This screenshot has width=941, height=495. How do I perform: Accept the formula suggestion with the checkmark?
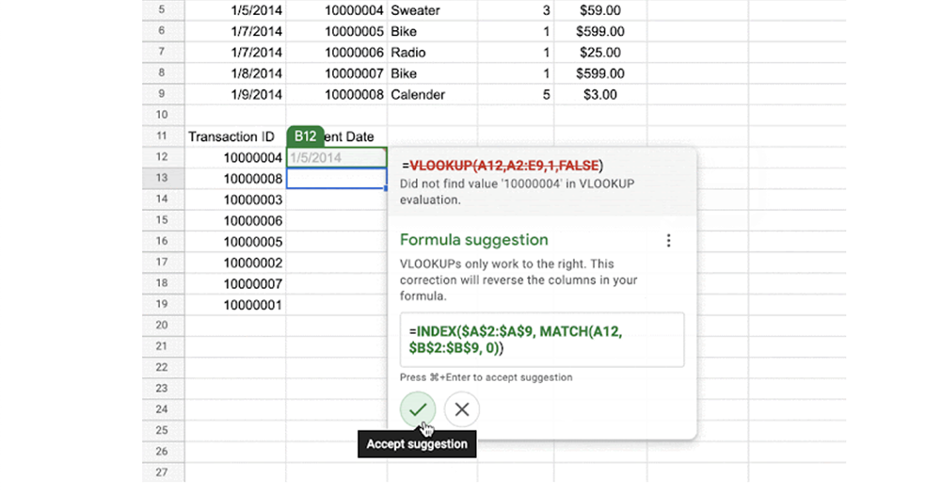418,409
